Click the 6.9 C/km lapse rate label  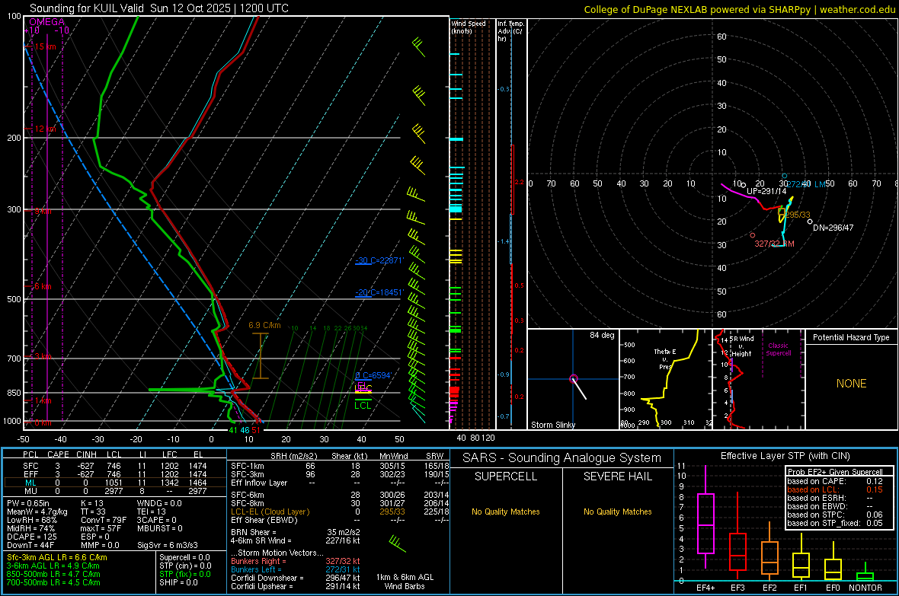point(264,325)
